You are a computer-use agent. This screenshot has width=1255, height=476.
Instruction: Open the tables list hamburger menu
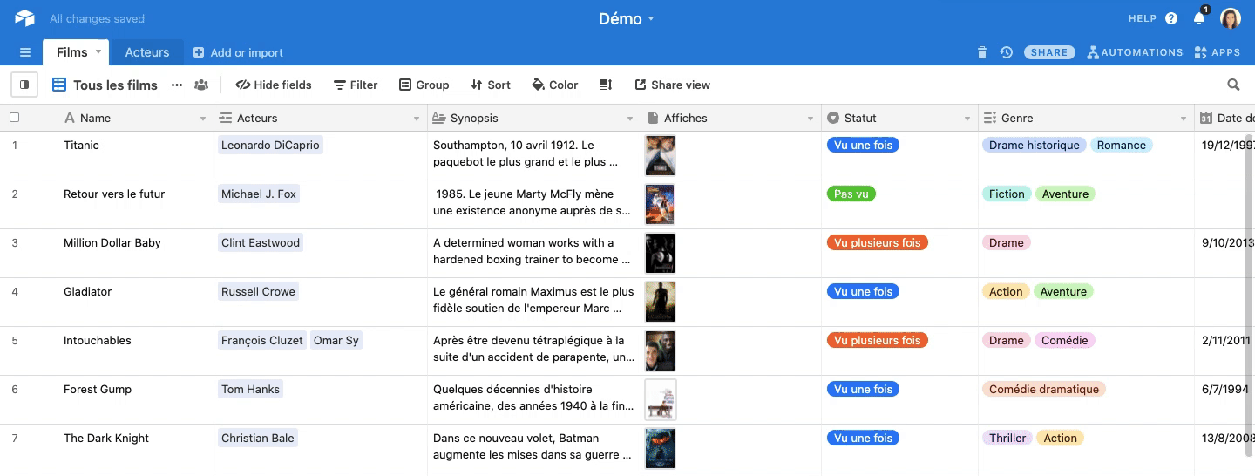pos(25,52)
